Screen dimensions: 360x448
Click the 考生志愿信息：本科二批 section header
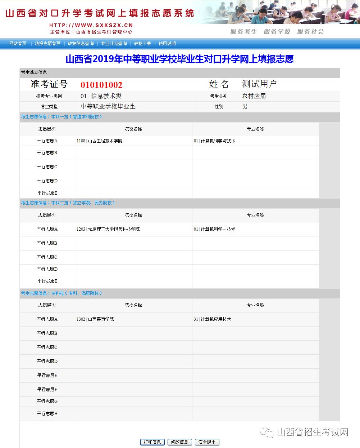(68, 203)
